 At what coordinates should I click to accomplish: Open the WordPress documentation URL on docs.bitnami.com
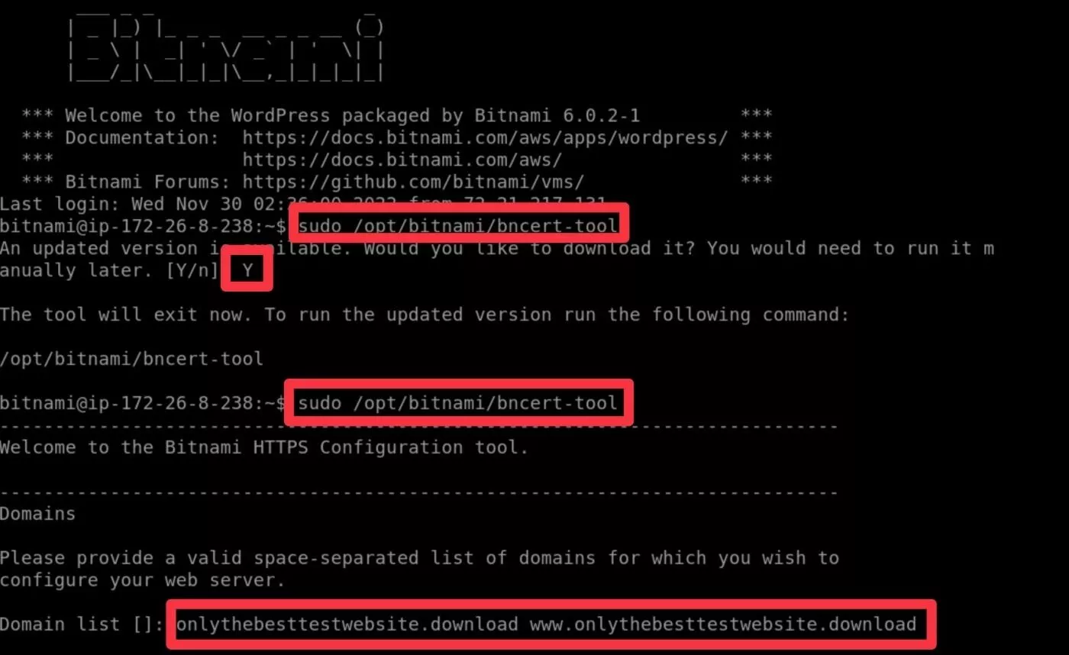tap(484, 138)
